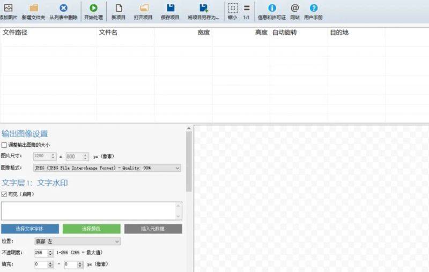Click the green 选择颜色 button
Viewport: 429px width, 272px height.
[x=91, y=229]
